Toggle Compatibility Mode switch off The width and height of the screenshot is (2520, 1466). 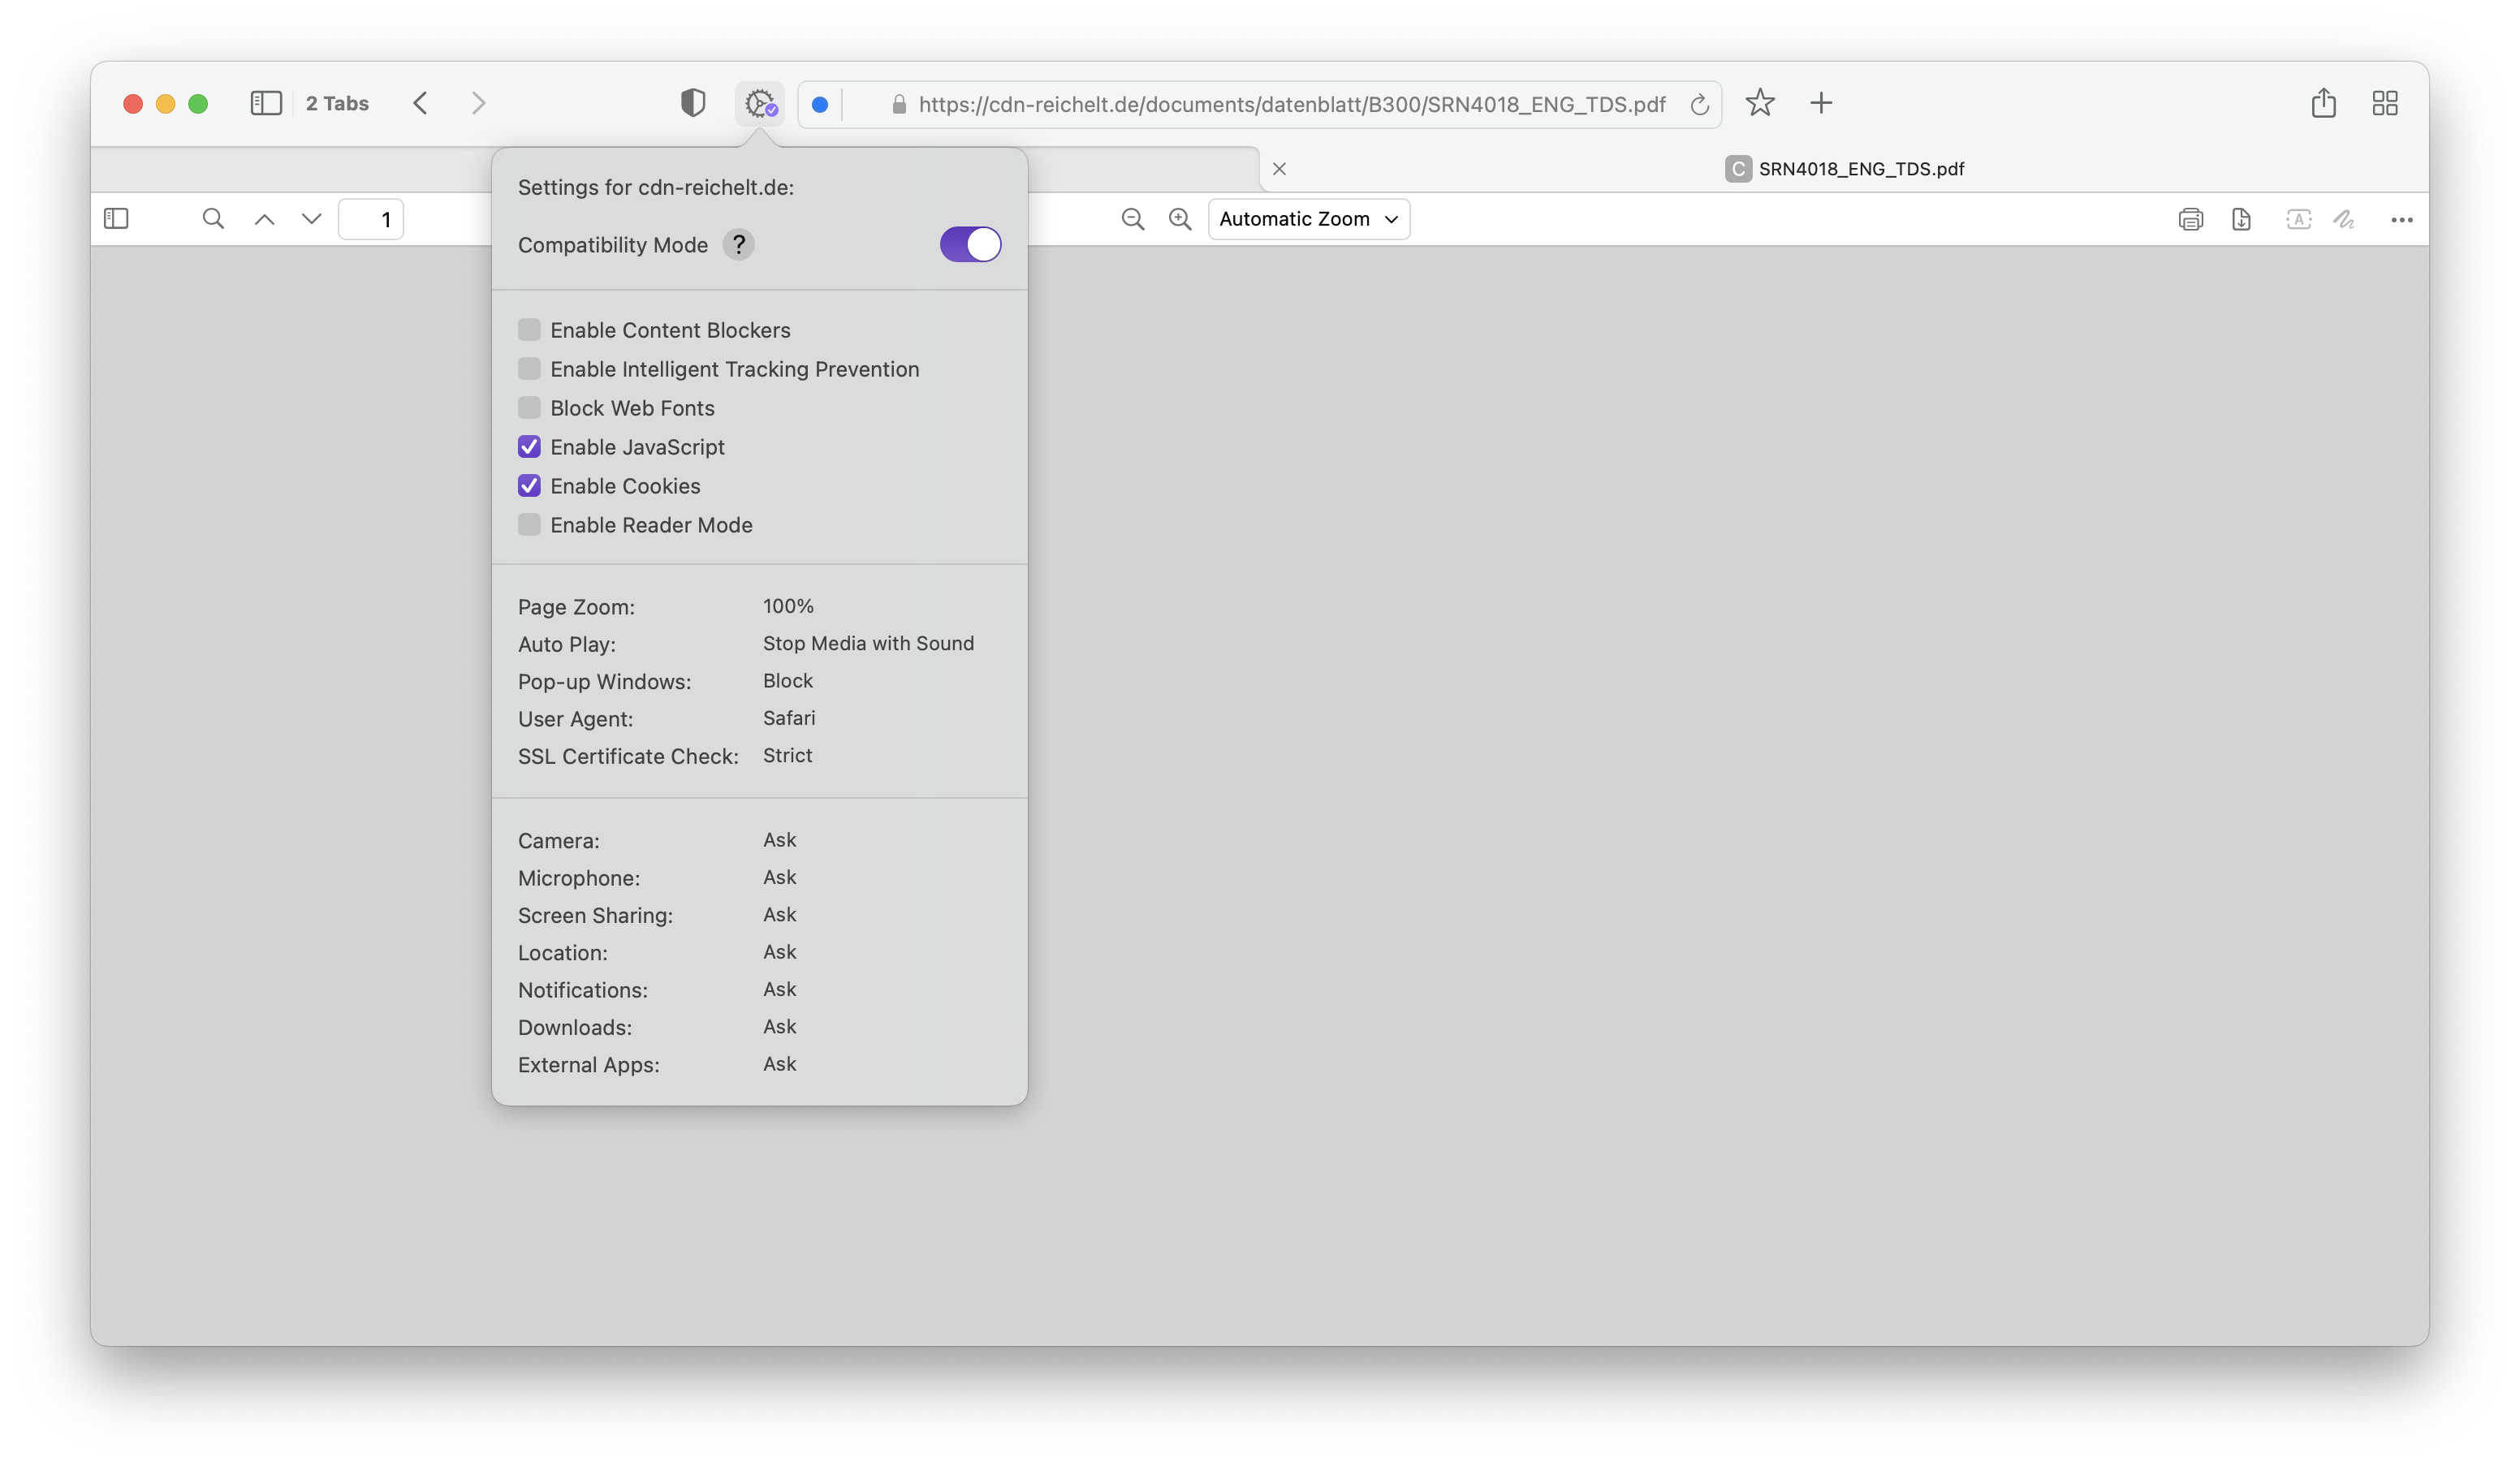click(970, 244)
